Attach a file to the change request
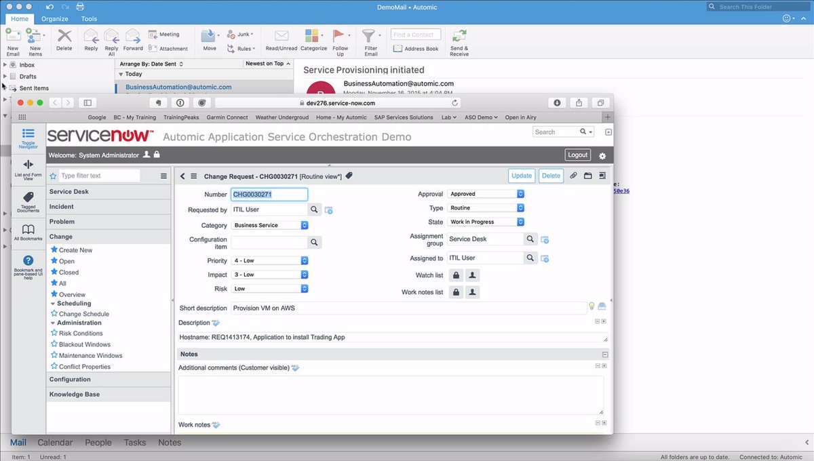Screen dimensions: 814x461 tap(573, 176)
